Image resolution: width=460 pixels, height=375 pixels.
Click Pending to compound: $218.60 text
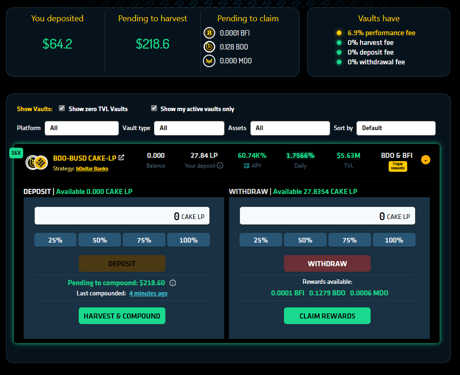click(x=116, y=283)
